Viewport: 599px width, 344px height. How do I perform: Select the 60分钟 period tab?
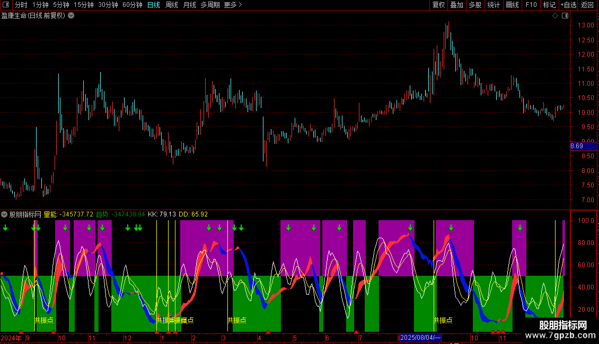pos(133,5)
